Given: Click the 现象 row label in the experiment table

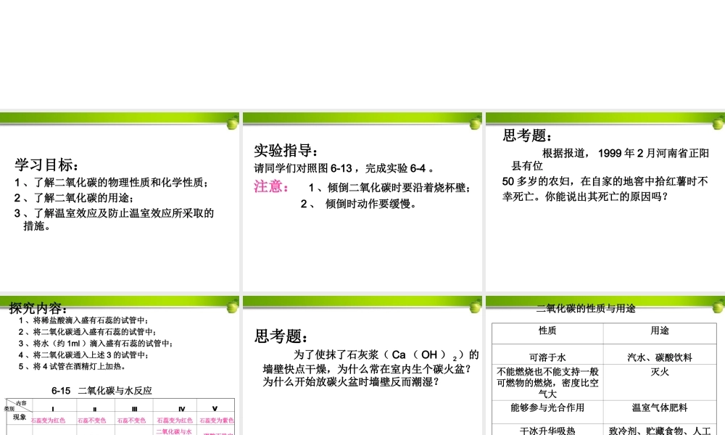Looking at the screenshot, I should coord(20,418).
